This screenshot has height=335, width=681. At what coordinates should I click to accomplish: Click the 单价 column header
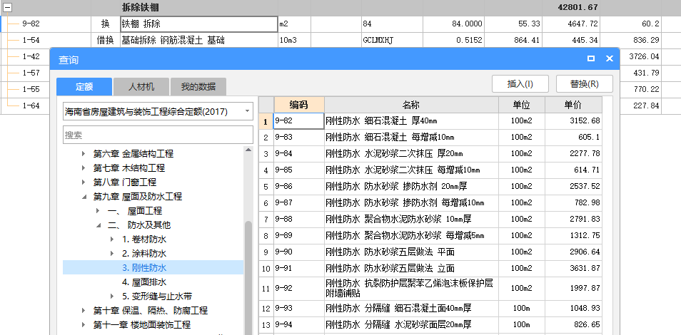573,105
